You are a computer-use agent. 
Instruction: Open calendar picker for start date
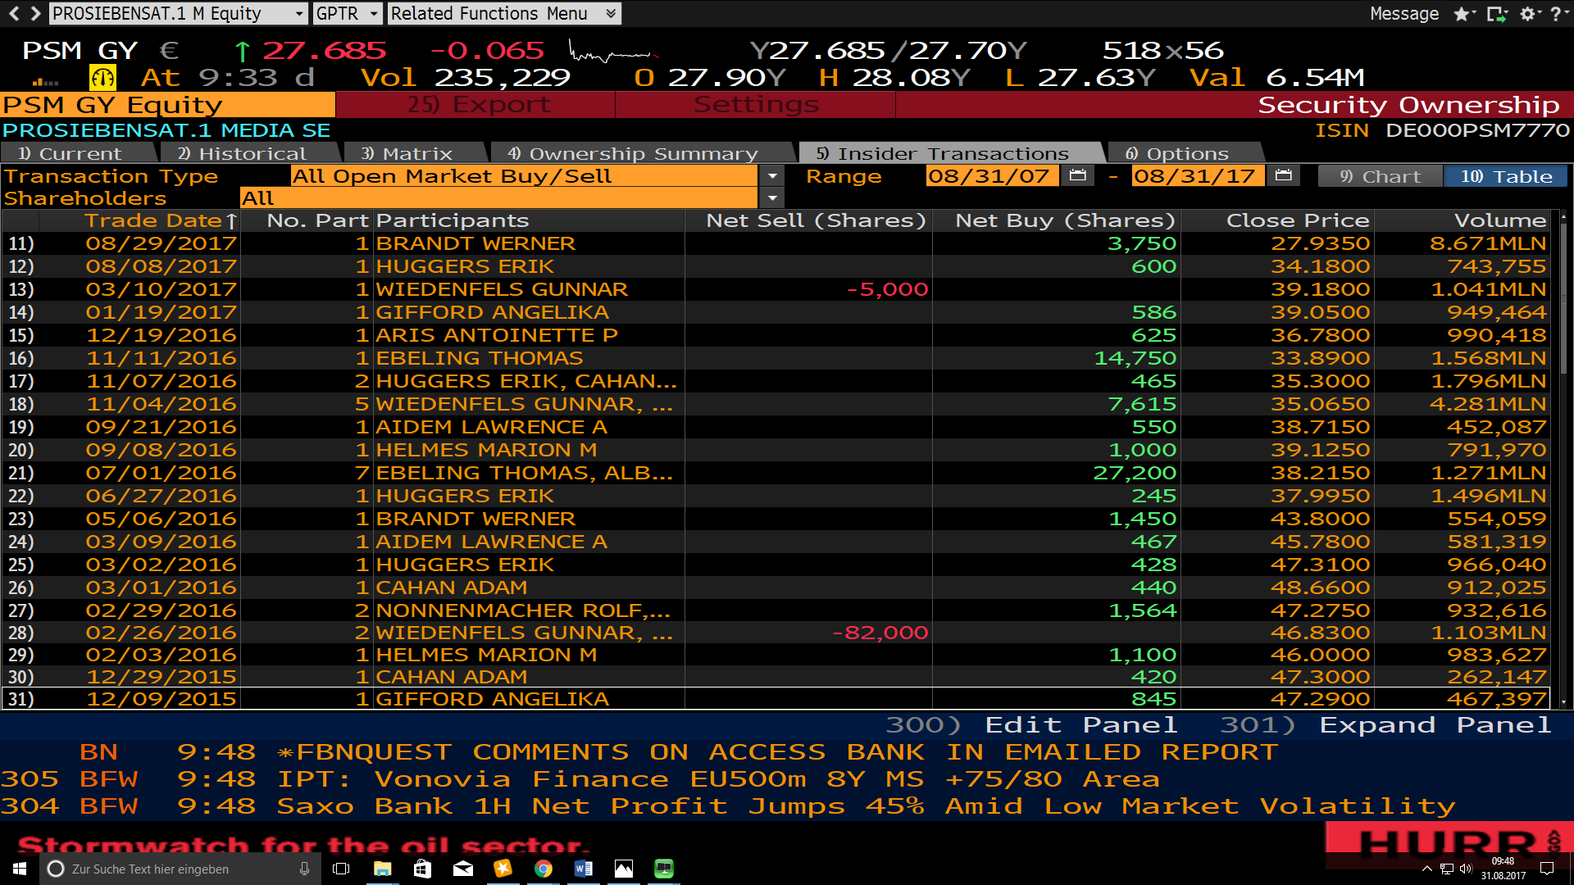1077,175
